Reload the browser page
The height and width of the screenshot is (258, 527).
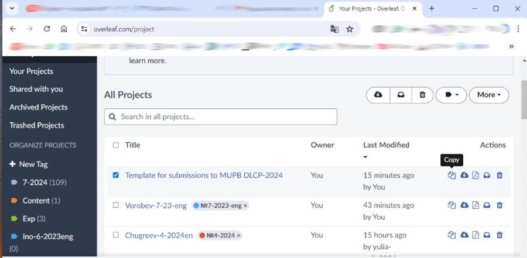[x=47, y=29]
